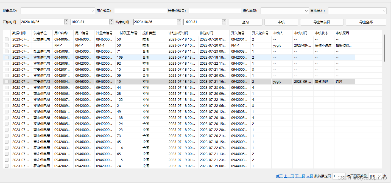
Task: Click the 计划执行时间 column header
Action: click(183, 33)
